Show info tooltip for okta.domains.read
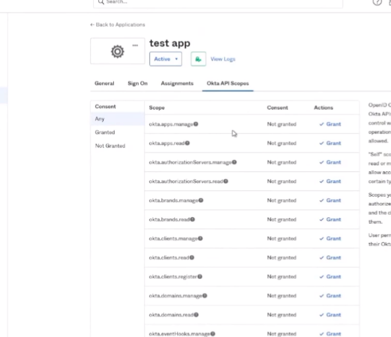The width and height of the screenshot is (391, 337). pyautogui.click(x=196, y=314)
